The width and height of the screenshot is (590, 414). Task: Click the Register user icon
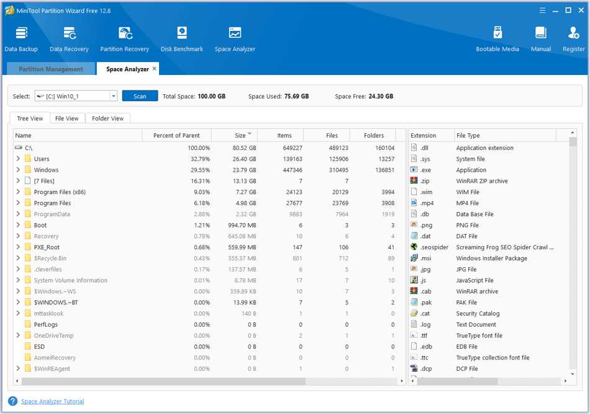click(573, 38)
